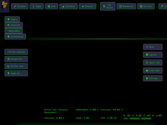Click the Settings gear icon

coord(147,78)
